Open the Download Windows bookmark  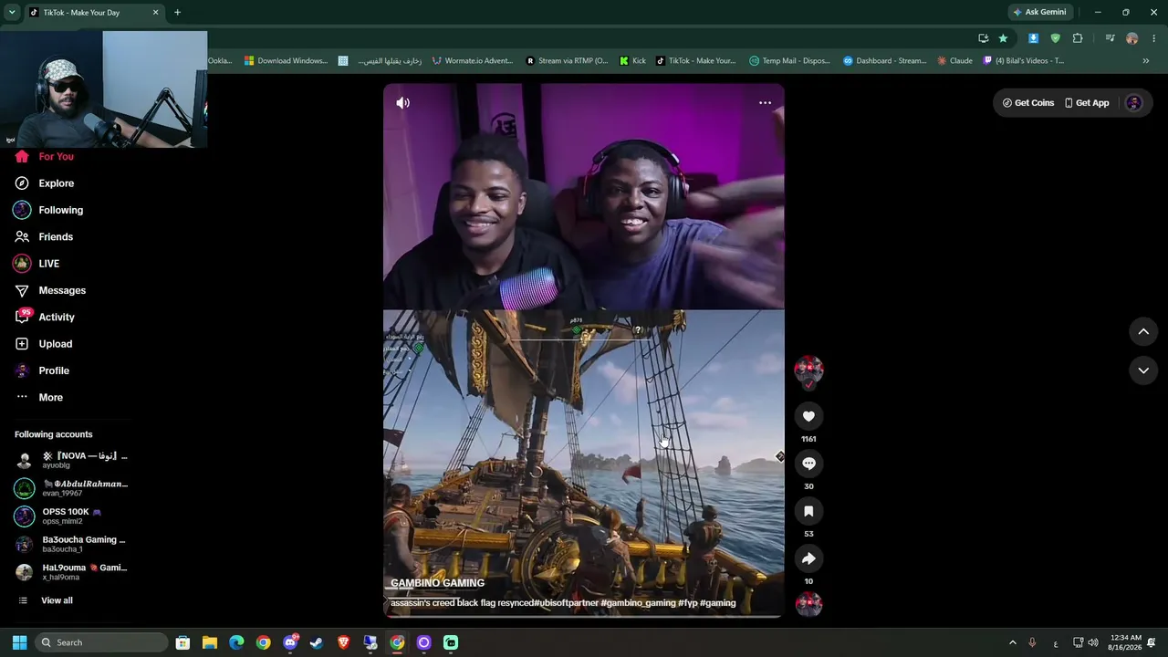286,61
